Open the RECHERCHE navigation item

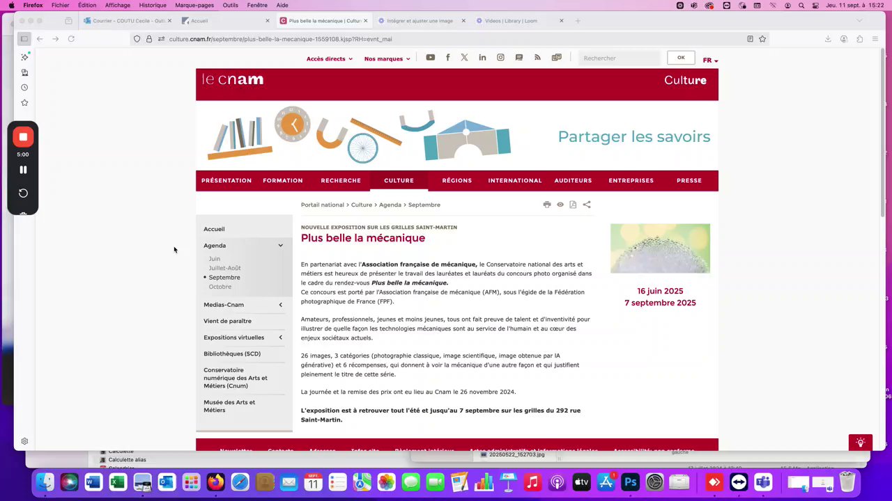(341, 180)
